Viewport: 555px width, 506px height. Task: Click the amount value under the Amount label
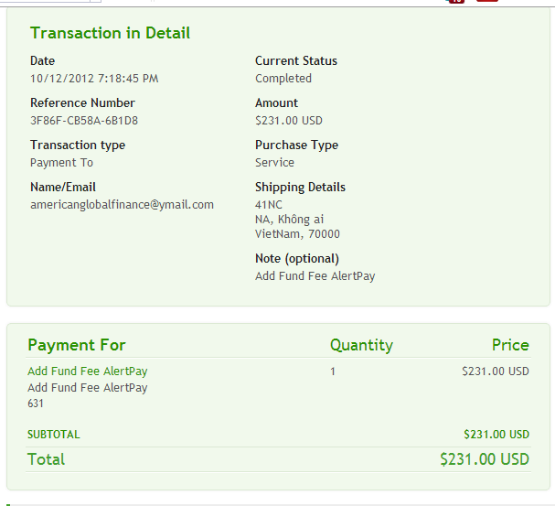[x=289, y=121]
